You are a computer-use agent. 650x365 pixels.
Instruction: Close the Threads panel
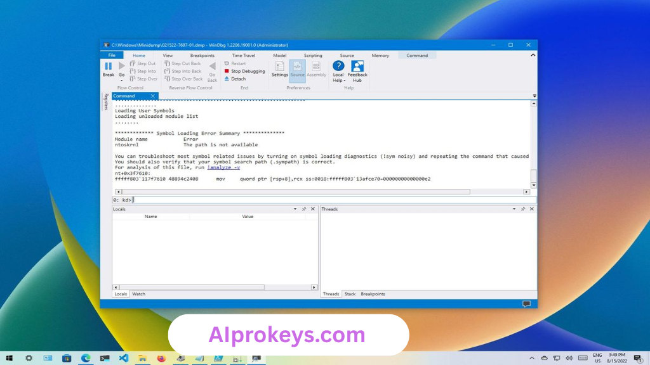(532, 209)
